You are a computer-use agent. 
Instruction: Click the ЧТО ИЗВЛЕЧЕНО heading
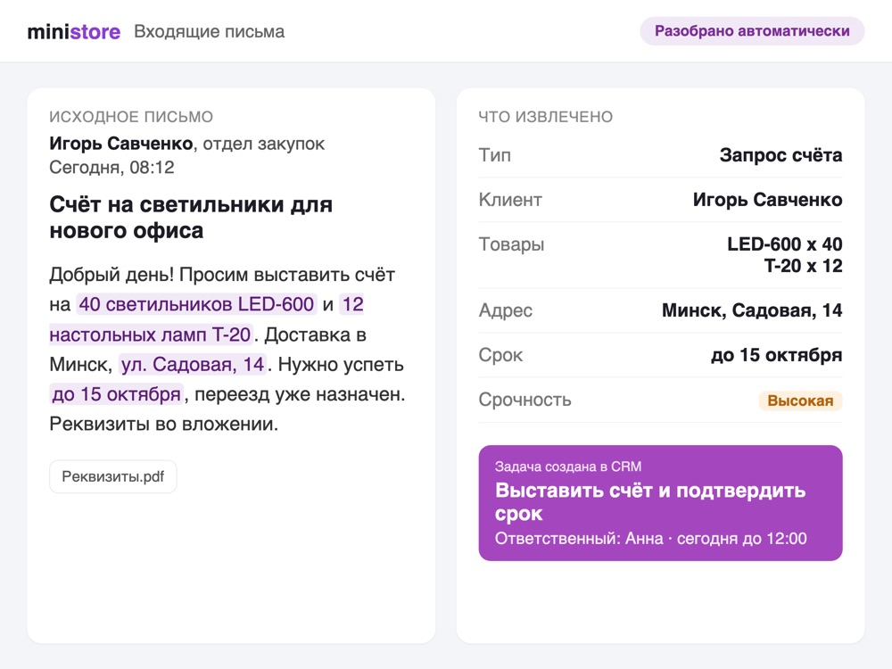546,117
